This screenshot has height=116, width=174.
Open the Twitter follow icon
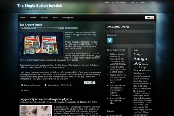click(110, 40)
